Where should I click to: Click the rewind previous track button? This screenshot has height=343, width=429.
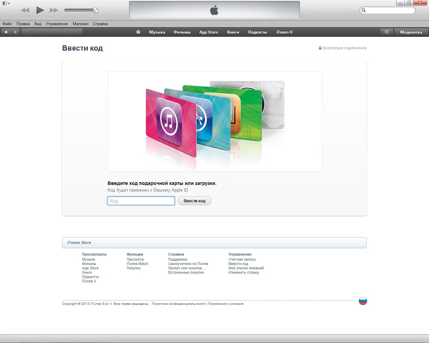pyautogui.click(x=25, y=10)
